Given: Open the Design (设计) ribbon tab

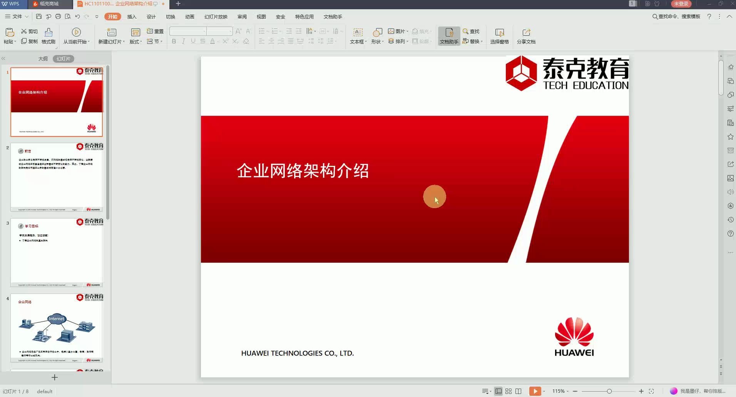Looking at the screenshot, I should click(x=151, y=17).
